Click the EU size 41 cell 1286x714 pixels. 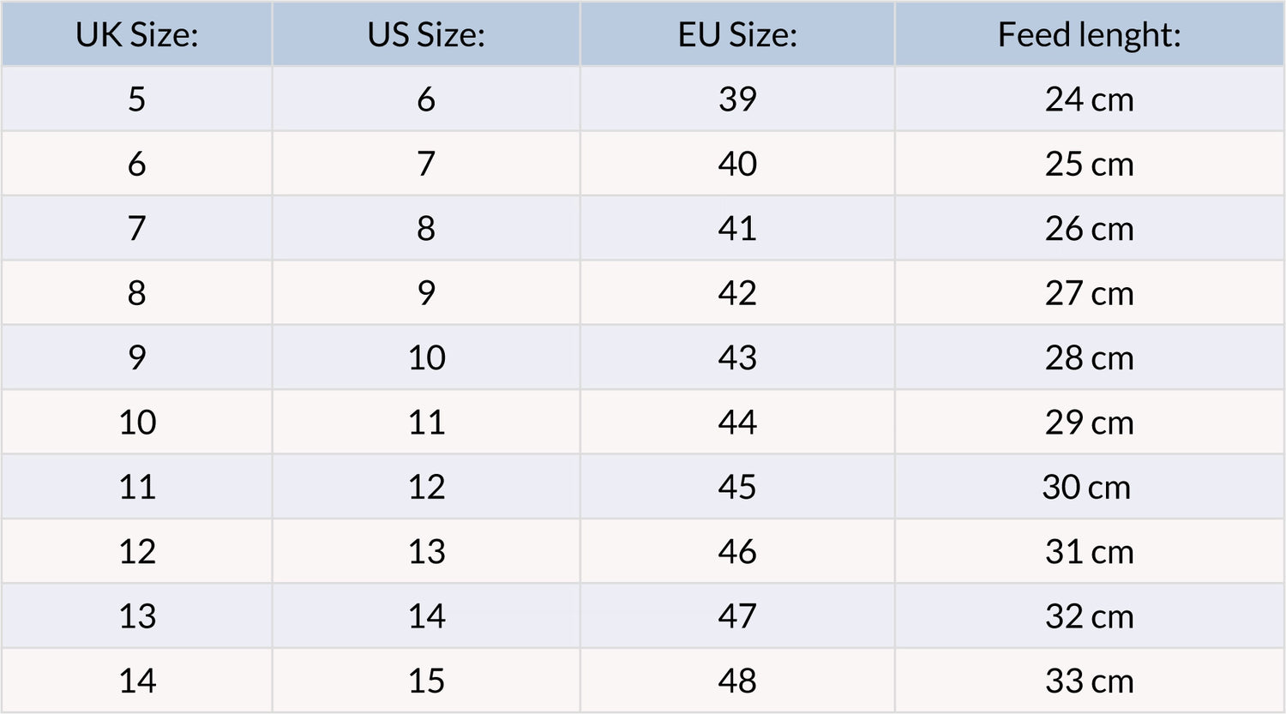click(x=737, y=229)
